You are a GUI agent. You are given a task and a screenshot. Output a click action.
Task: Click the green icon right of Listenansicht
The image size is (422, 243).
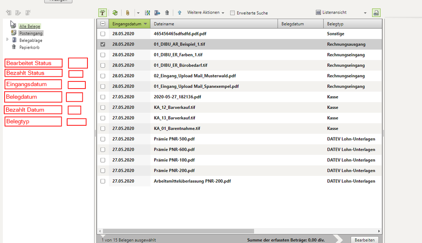(376, 13)
